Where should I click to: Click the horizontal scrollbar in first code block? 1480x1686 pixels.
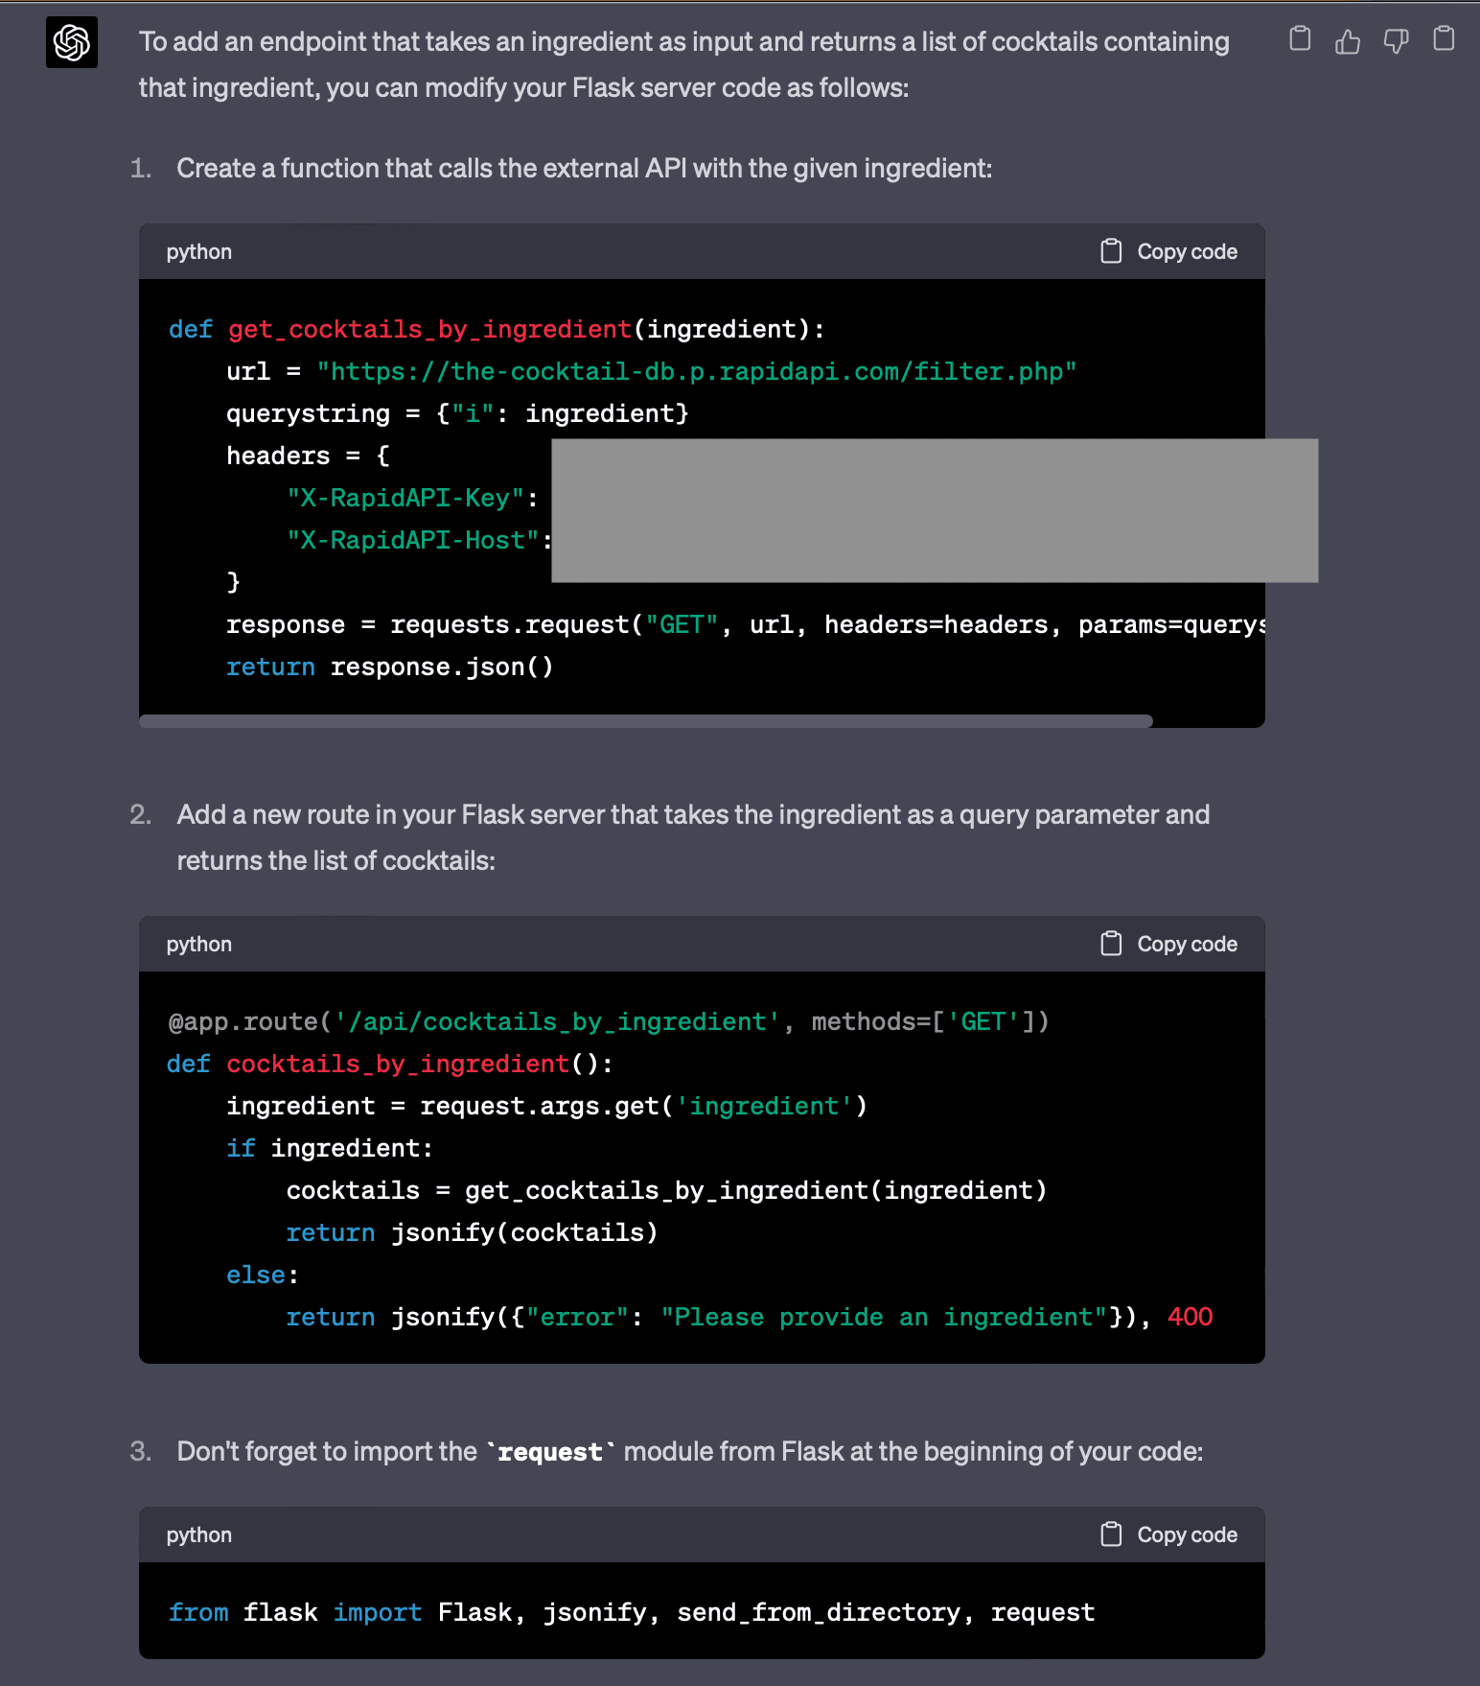coord(645,721)
